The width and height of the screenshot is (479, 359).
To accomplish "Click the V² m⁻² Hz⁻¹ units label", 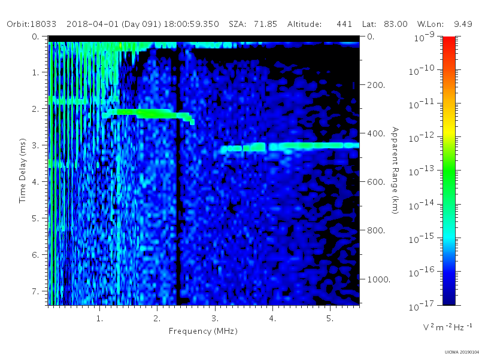I will coord(447,327).
